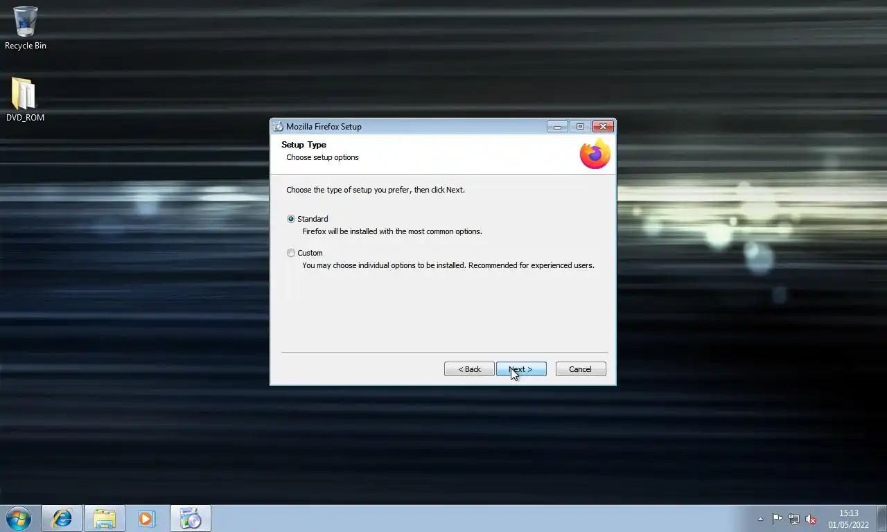Maximize the Mozilla Firefox Setup window
Viewport: 887px width, 532px height.
(x=580, y=127)
